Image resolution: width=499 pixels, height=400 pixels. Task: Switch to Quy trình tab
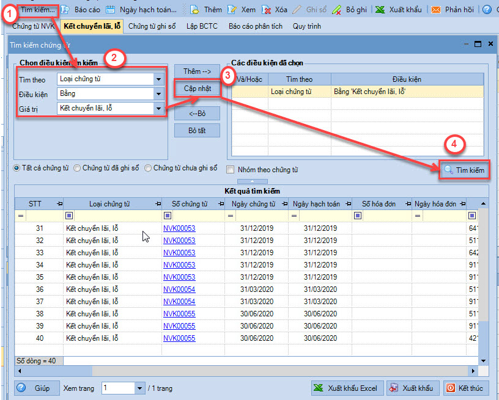pyautogui.click(x=307, y=26)
